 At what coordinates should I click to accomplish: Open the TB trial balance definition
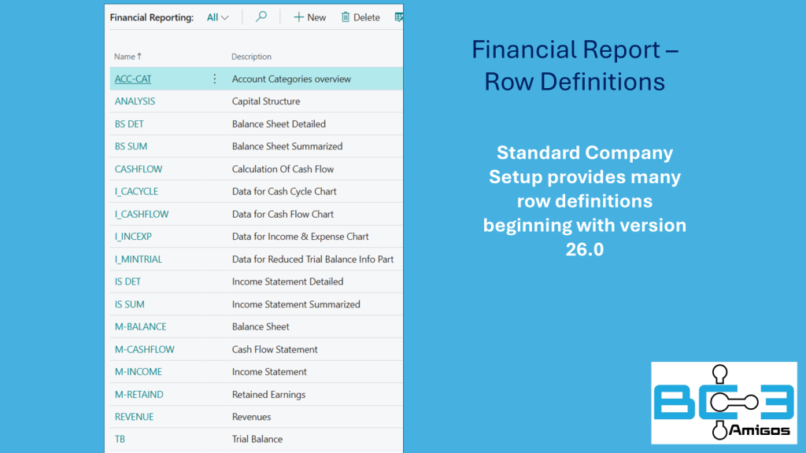click(x=120, y=439)
